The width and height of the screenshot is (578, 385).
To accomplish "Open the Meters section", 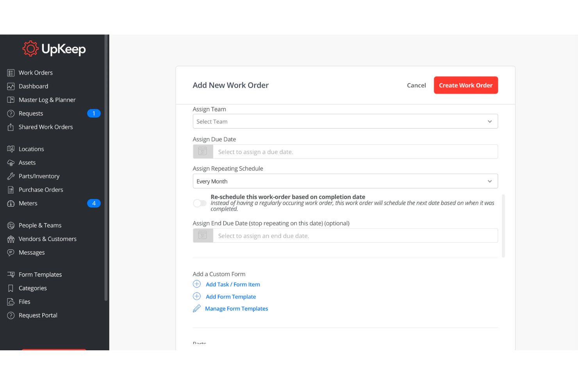I will coord(28,203).
